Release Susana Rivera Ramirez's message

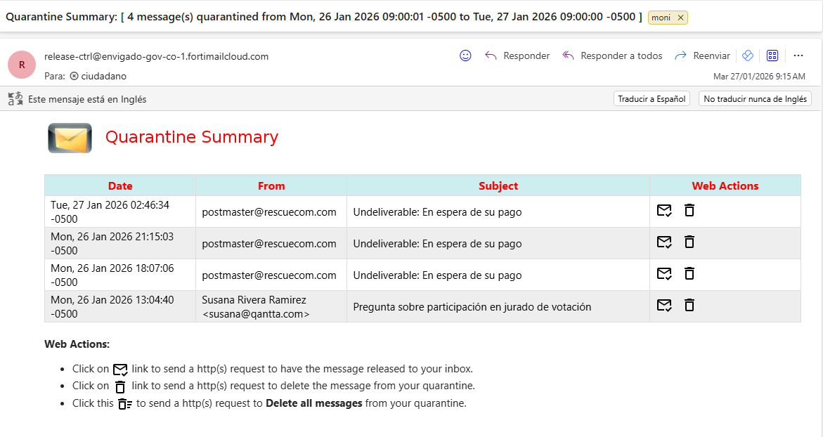coord(664,305)
